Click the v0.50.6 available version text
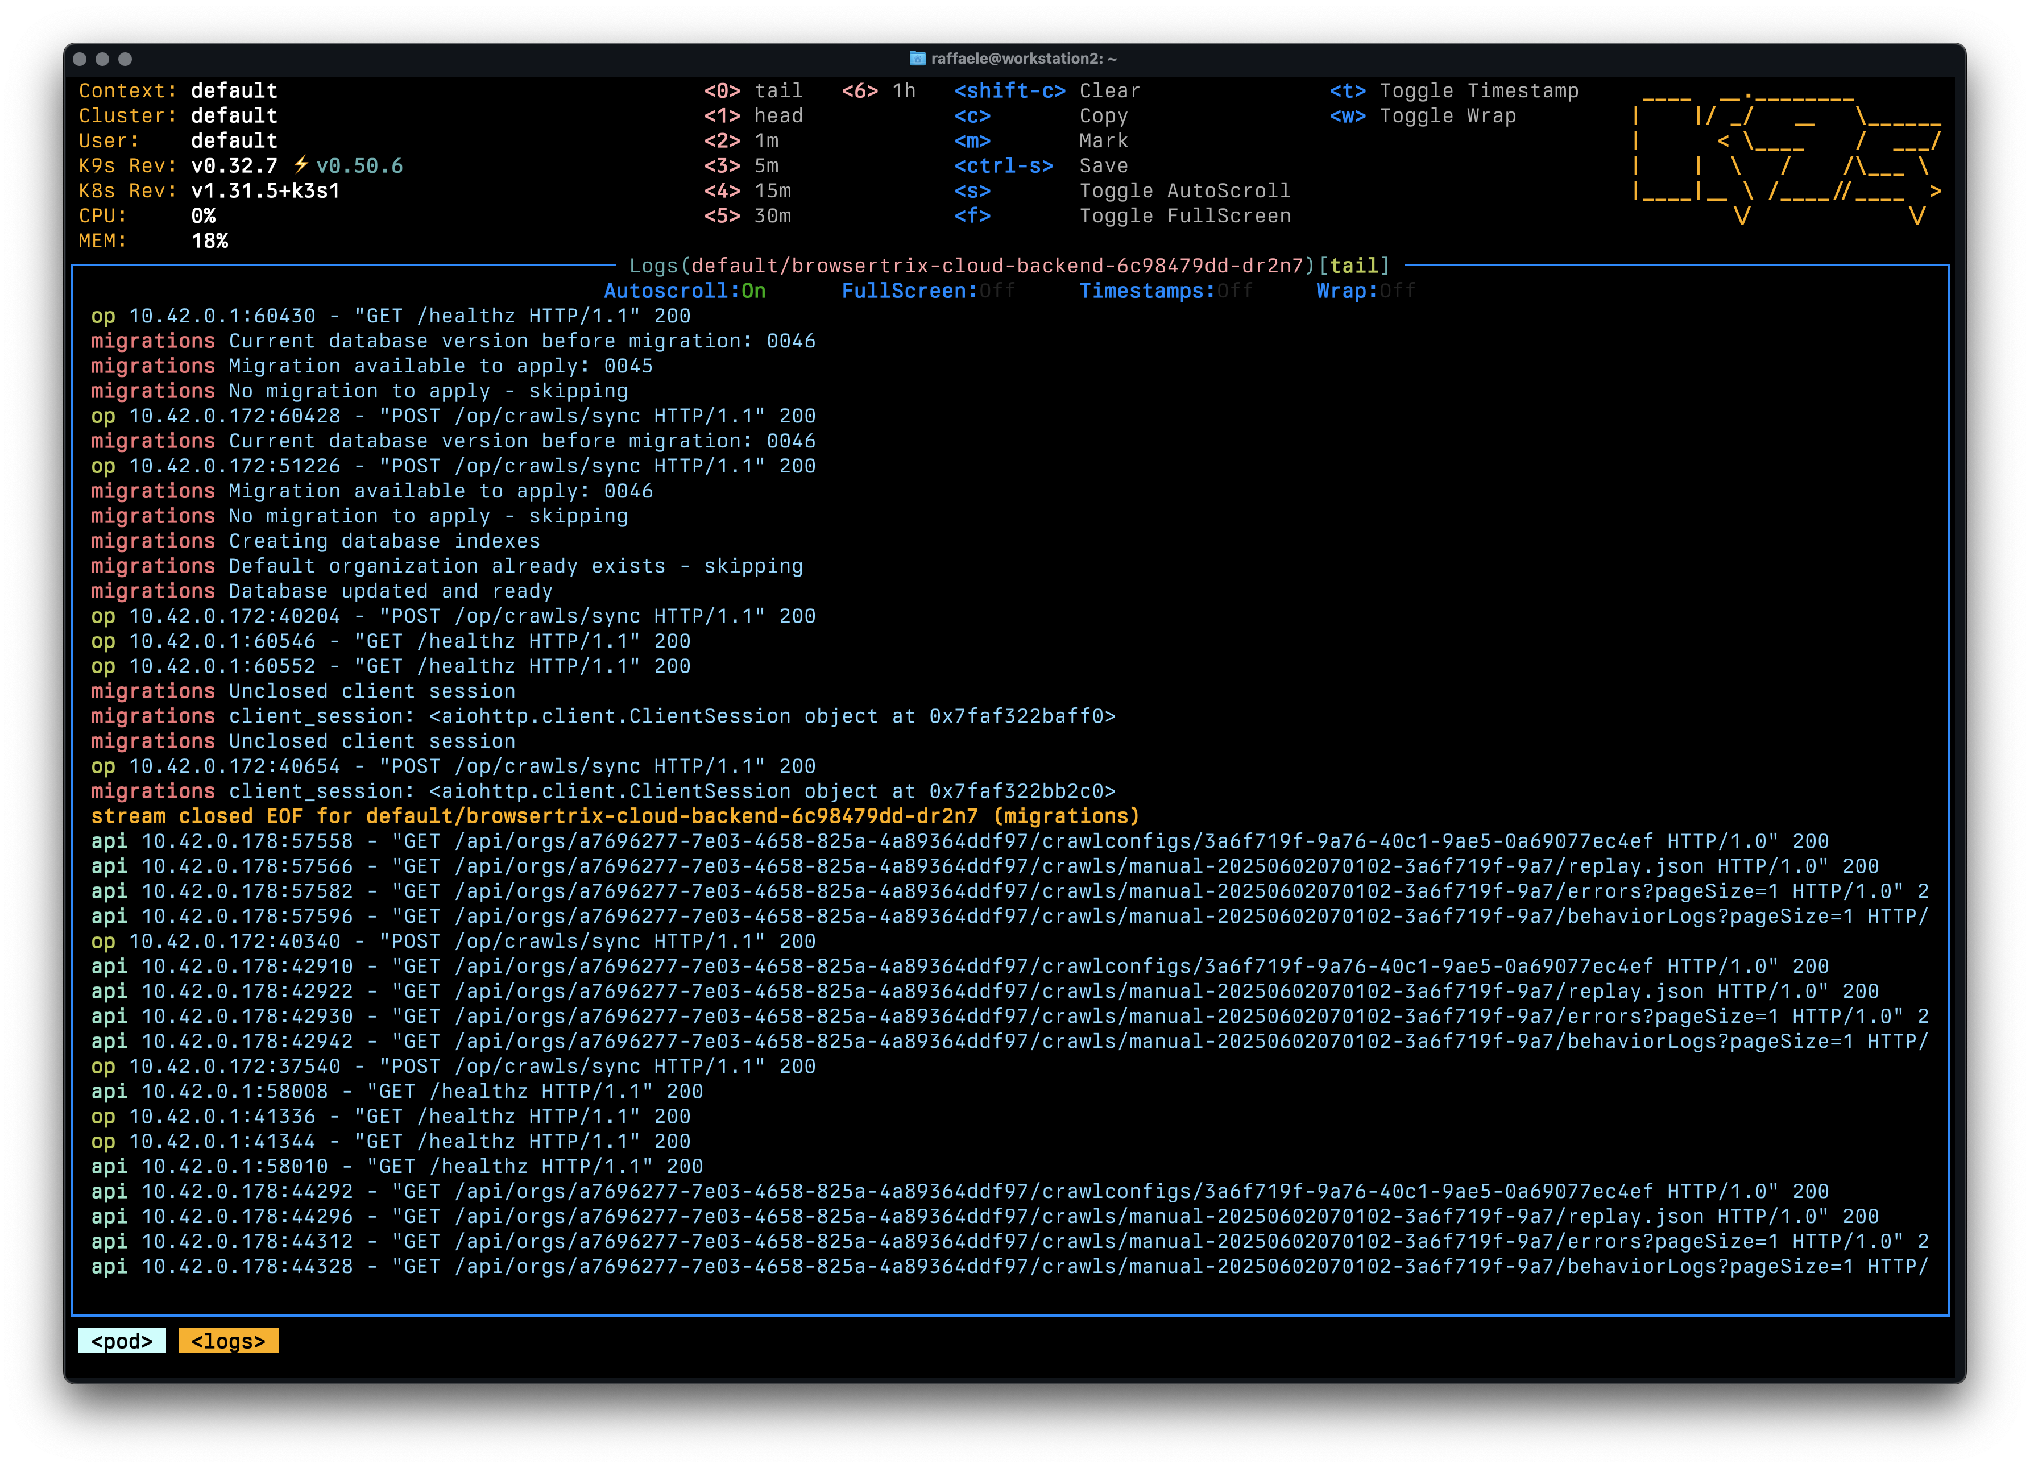 pos(360,165)
